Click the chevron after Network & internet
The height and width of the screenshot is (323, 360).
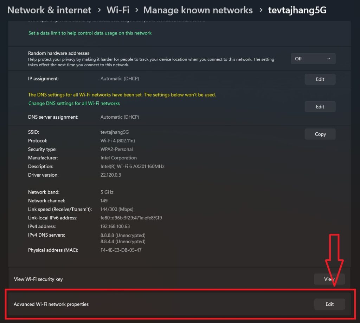coord(99,11)
